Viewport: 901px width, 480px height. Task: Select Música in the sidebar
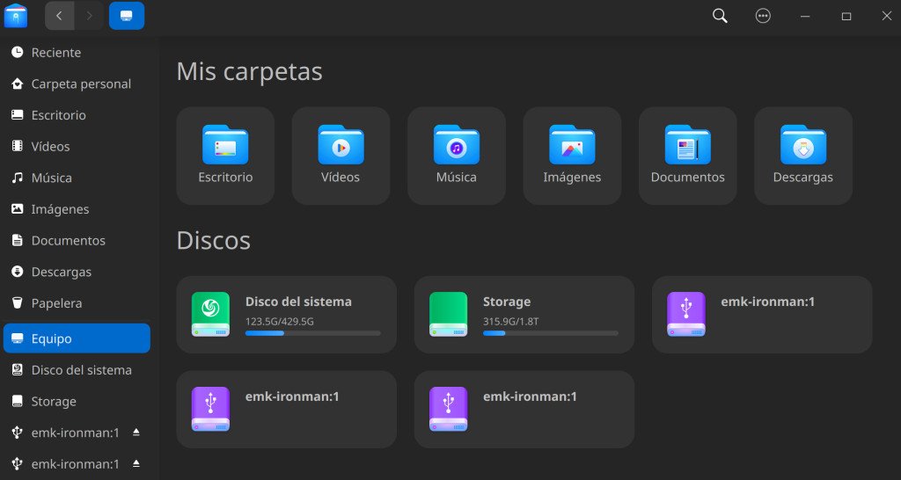coord(77,178)
